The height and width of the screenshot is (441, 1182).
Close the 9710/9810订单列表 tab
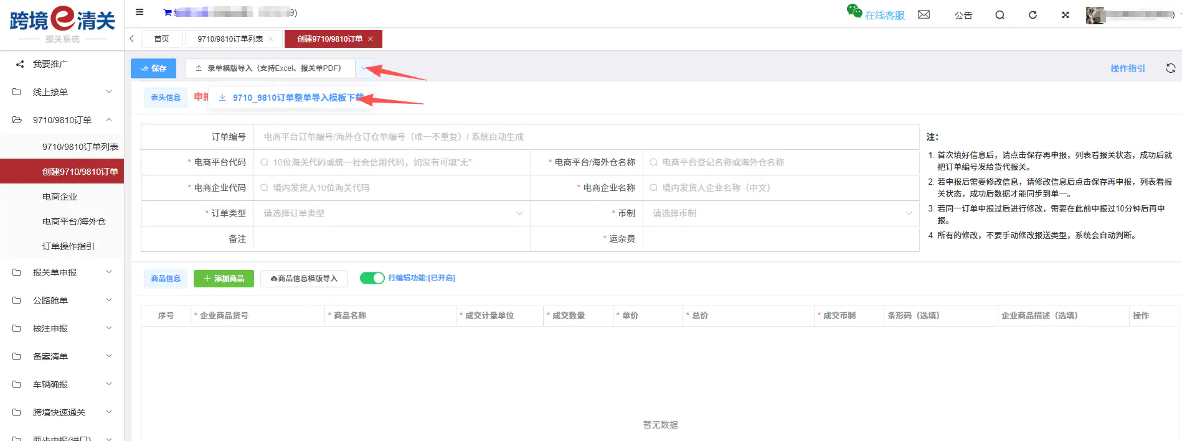click(x=271, y=39)
